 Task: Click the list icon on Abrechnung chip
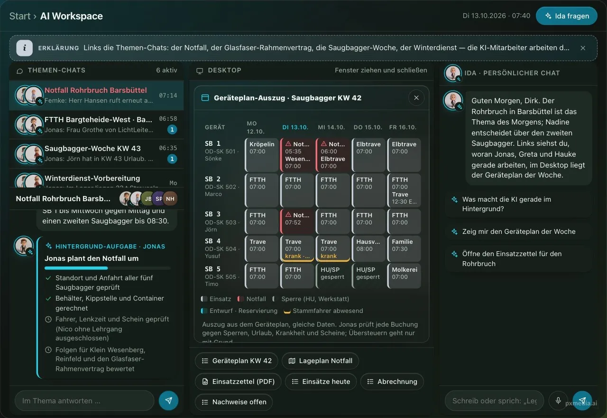pos(371,382)
